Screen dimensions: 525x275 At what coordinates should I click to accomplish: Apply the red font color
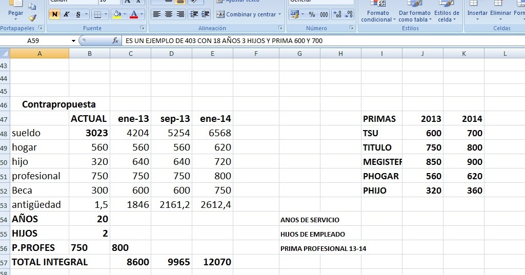point(134,14)
